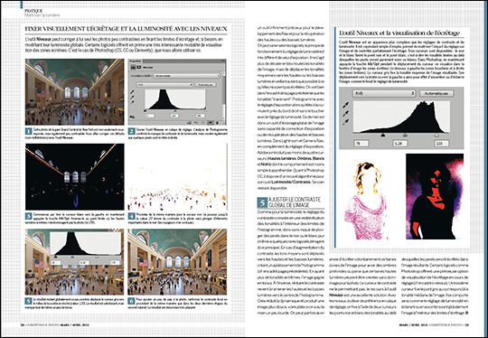Select black point eyedropper in the L'outil Niveaux sidebar
This screenshot has width=488, height=338.
pyautogui.click(x=346, y=106)
